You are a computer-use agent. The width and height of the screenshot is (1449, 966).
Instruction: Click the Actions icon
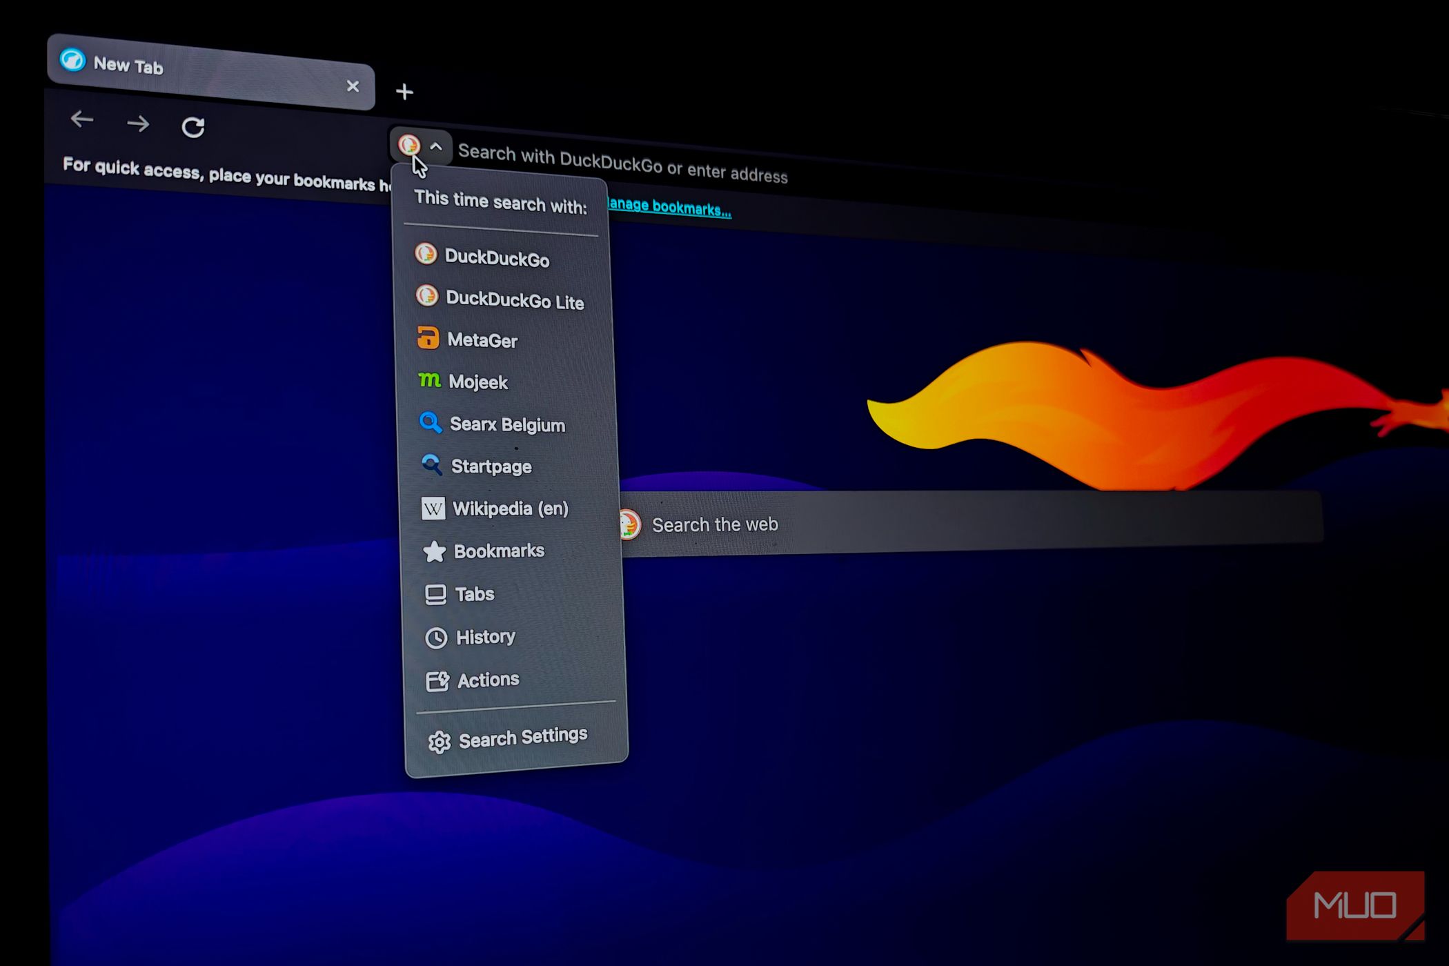[437, 681]
